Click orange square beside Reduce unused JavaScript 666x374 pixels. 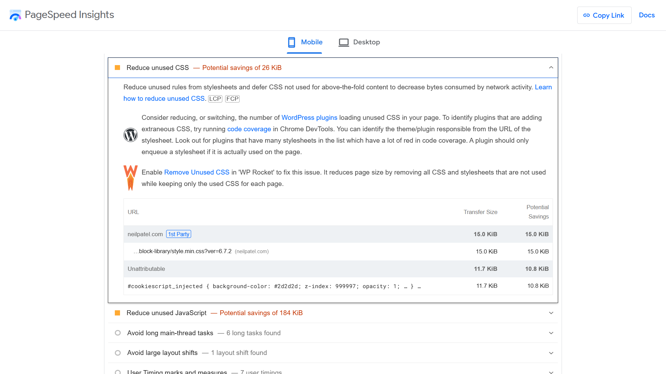118,313
